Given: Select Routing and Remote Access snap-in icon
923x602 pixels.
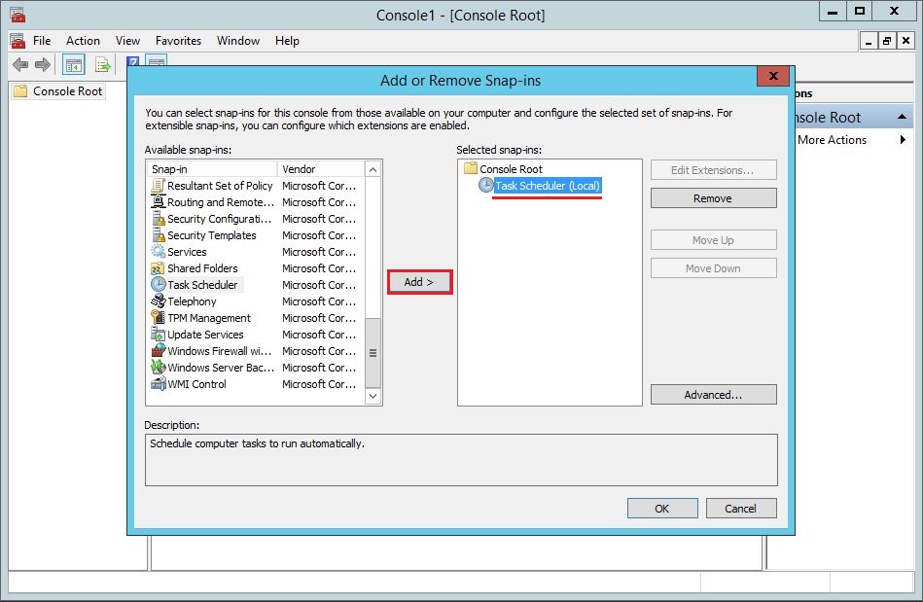Looking at the screenshot, I should tap(158, 202).
